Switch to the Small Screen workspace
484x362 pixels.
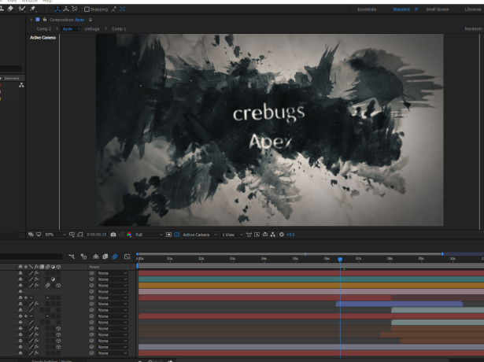(438, 9)
